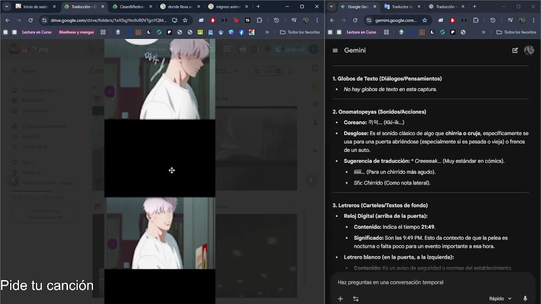Click the lower manhwa panel in preview
This screenshot has width=541, height=304.
pos(160,233)
